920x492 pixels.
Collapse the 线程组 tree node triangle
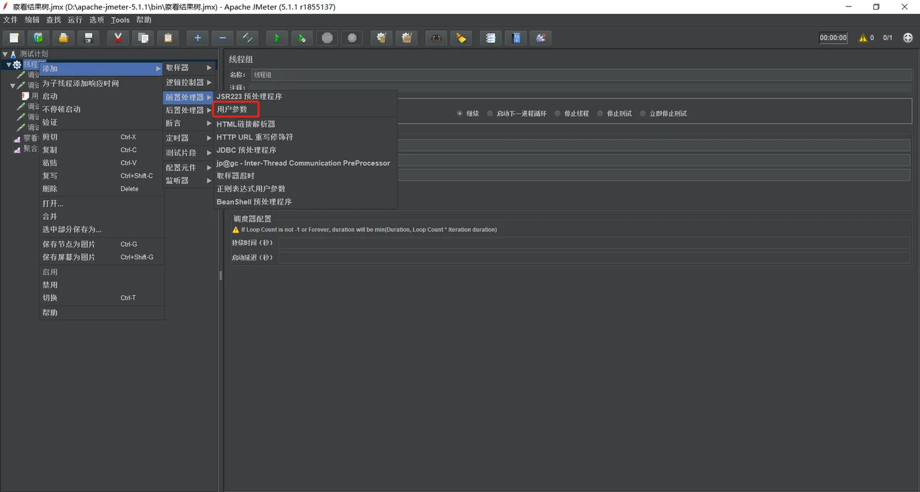tap(9, 64)
